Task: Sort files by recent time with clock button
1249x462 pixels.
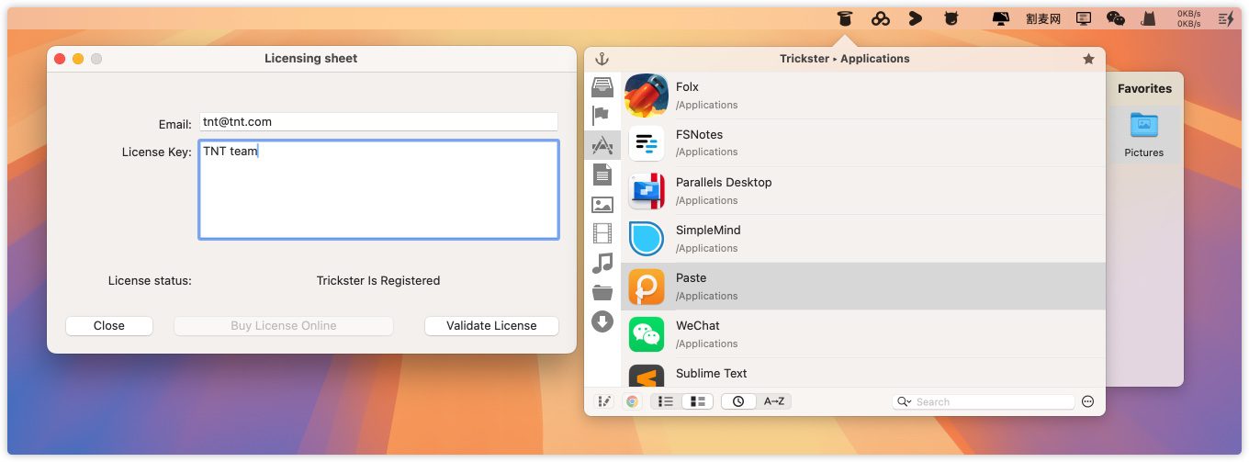Action: click(738, 401)
